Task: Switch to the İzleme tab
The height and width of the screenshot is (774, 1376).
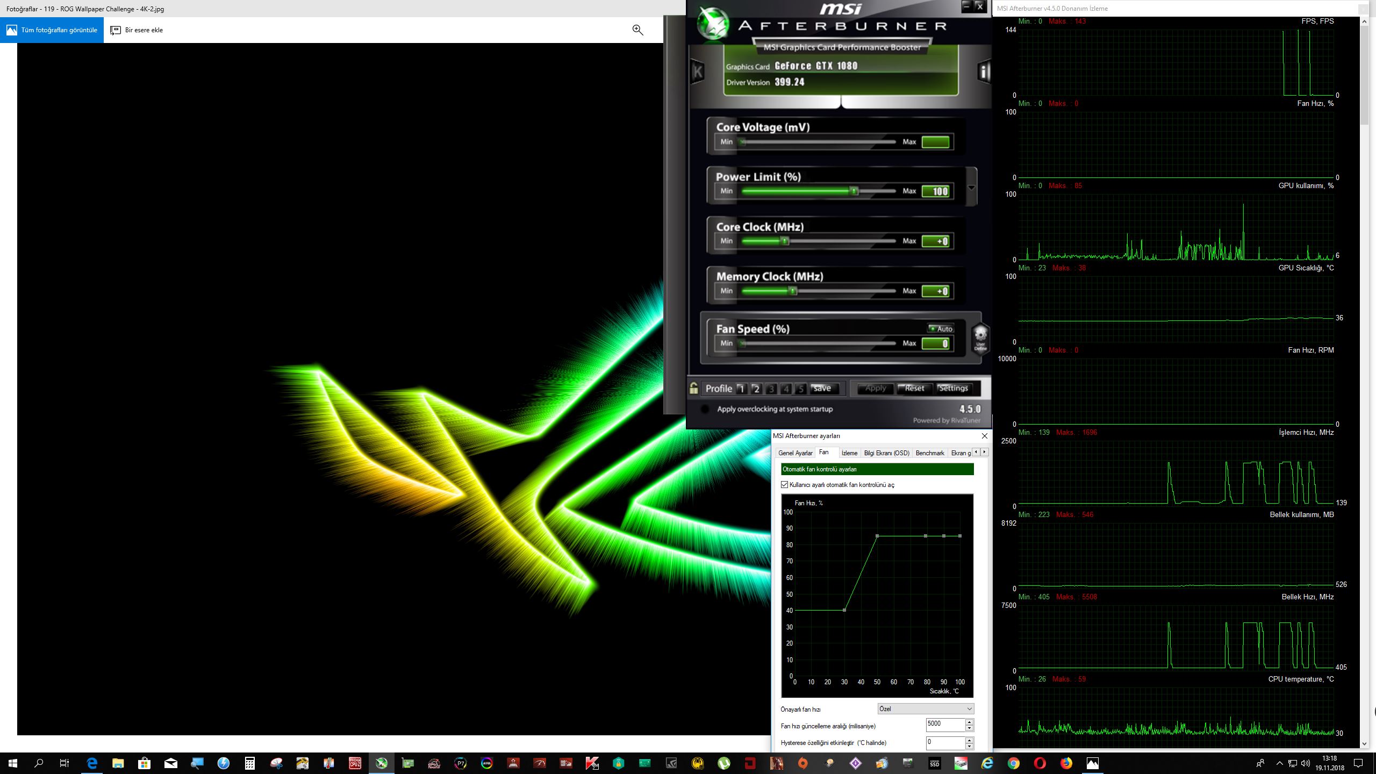Action: point(849,453)
